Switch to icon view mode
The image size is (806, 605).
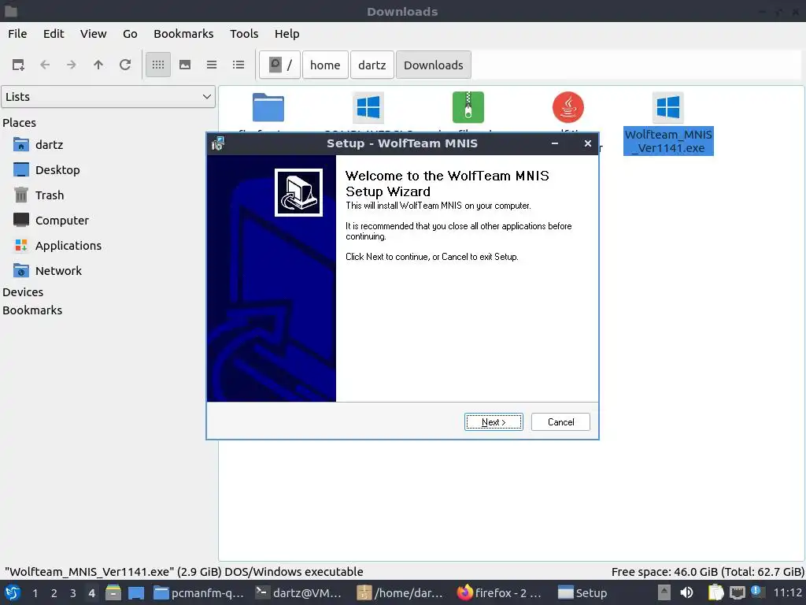[x=157, y=65]
